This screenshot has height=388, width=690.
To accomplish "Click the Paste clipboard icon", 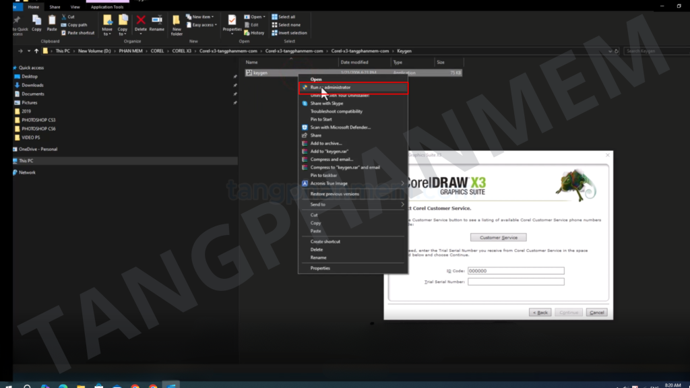I will click(52, 23).
